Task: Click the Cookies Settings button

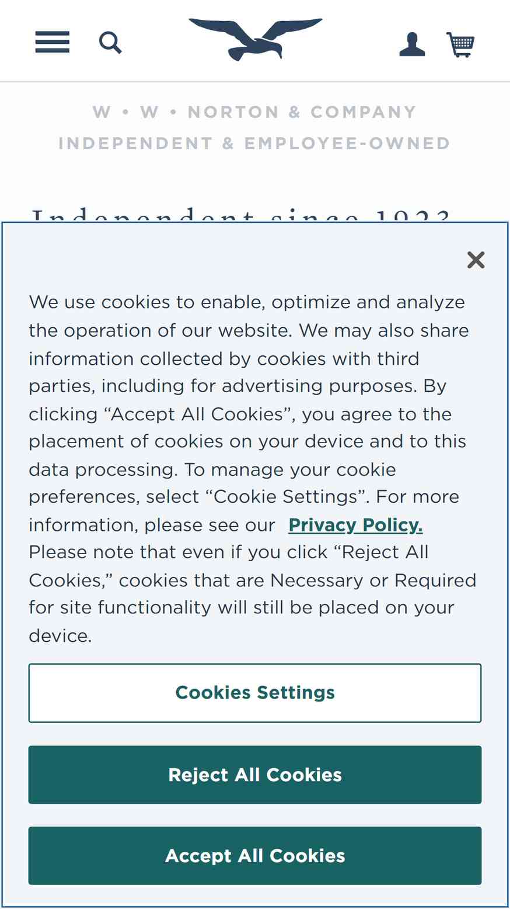Action: click(255, 693)
